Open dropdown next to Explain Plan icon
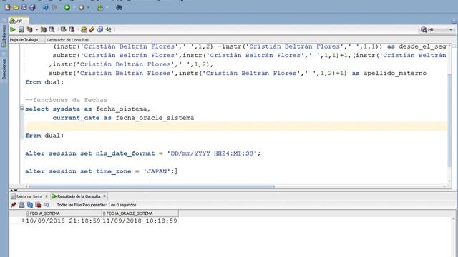Image resolution: width=458 pixels, height=257 pixels. click(36, 29)
